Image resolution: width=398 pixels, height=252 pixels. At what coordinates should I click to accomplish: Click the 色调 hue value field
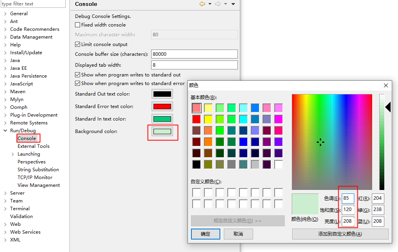(x=348, y=198)
